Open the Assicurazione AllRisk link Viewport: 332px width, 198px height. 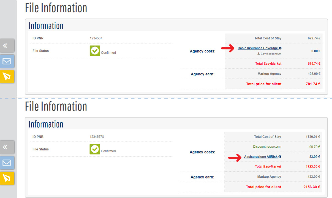pos(261,157)
